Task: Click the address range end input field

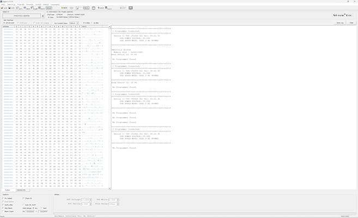Action: 43,211
